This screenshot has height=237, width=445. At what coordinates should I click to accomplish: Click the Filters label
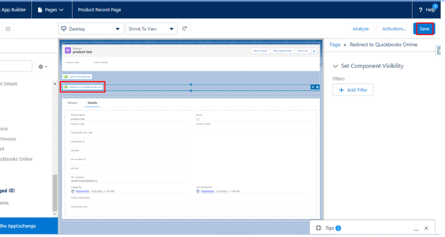(338, 79)
